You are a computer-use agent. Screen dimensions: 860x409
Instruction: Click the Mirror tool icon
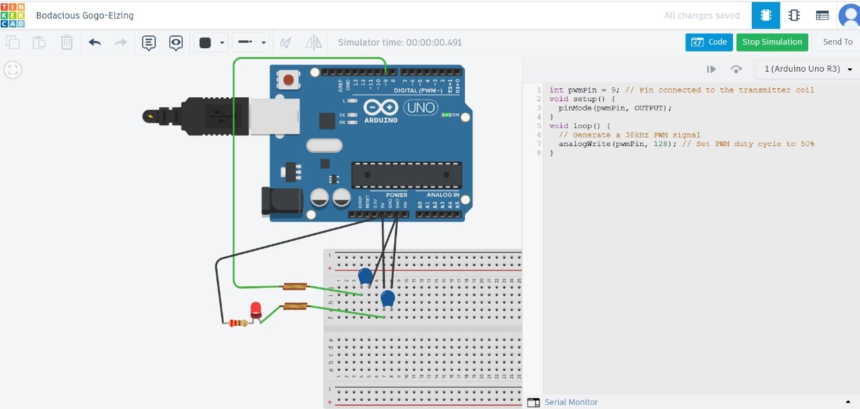(314, 42)
